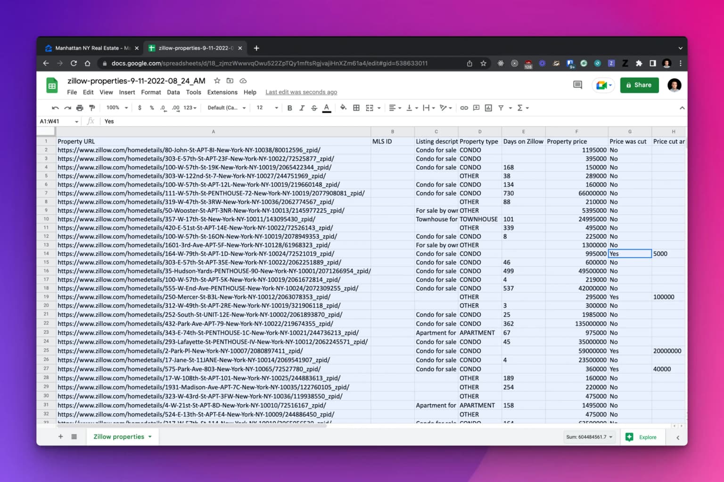Open the borders tool
This screenshot has height=482, width=724.
356,108
